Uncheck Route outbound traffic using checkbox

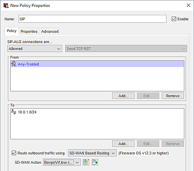[x=14, y=153]
